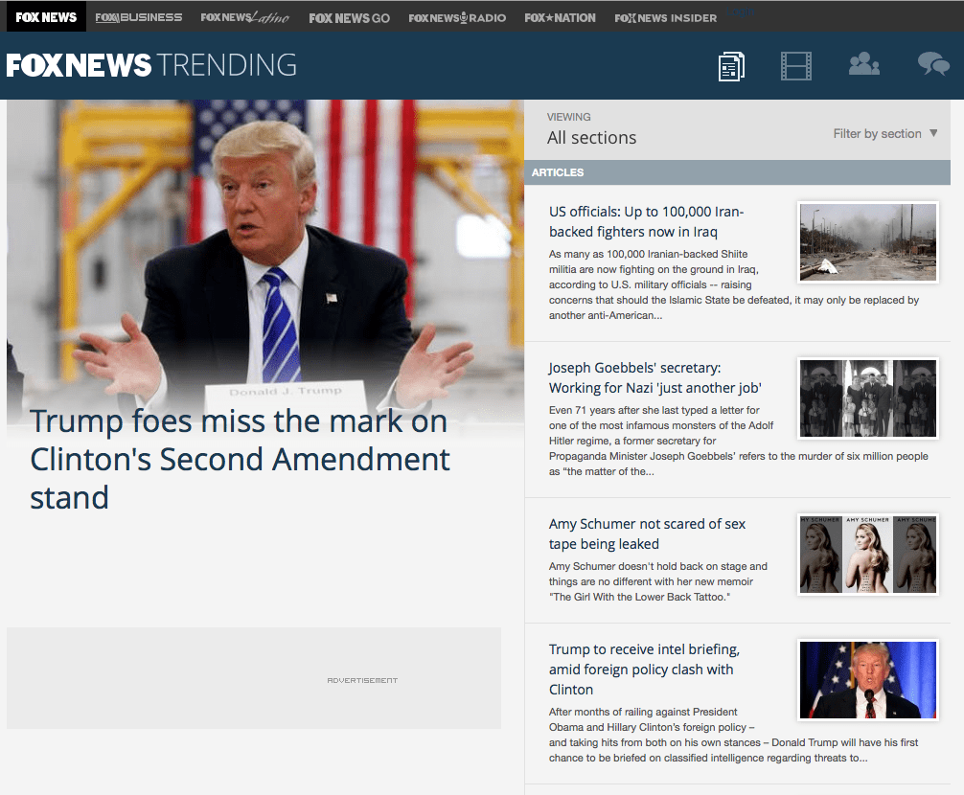This screenshot has width=964, height=795.
Task: Expand the Filter by section dropdown
Action: (x=884, y=133)
